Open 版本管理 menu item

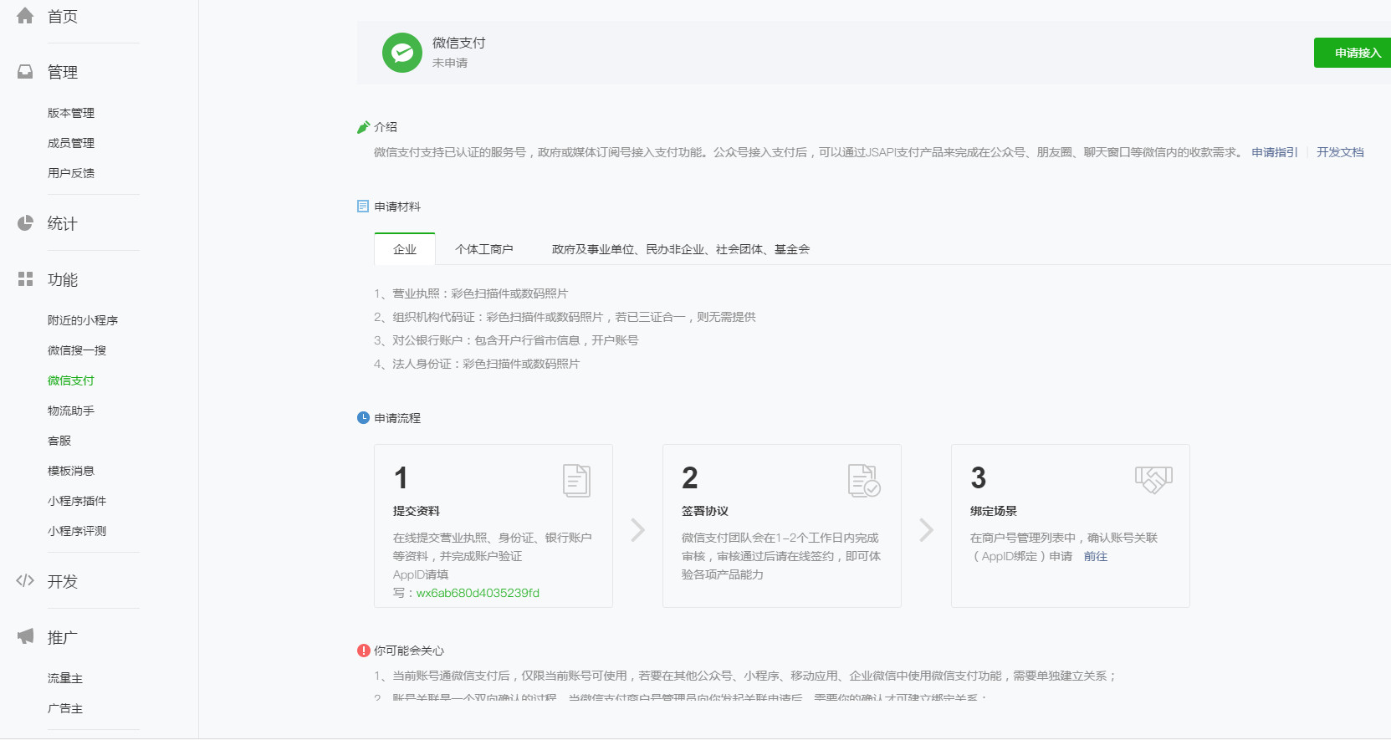[71, 113]
